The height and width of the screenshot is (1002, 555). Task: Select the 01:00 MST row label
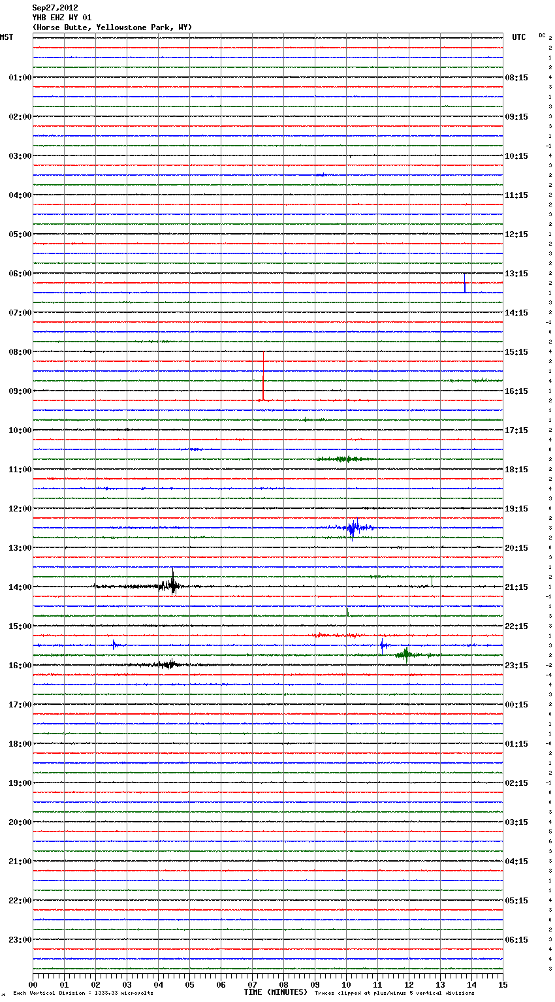click(20, 78)
